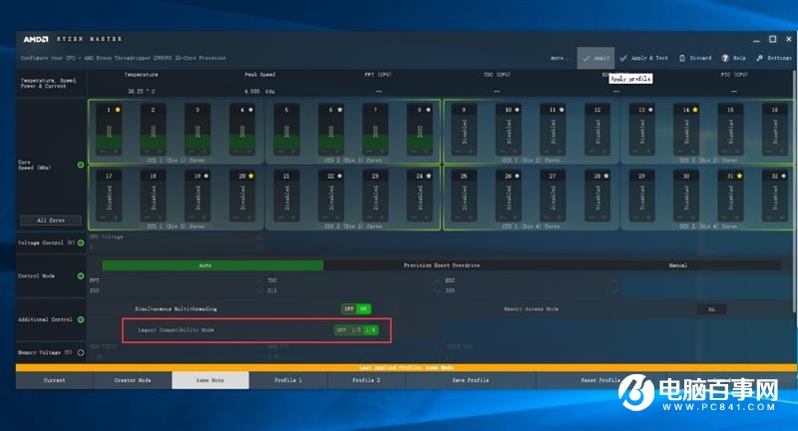Open the Profile 1 tab
Screen dimensions: 798x431
tap(287, 380)
